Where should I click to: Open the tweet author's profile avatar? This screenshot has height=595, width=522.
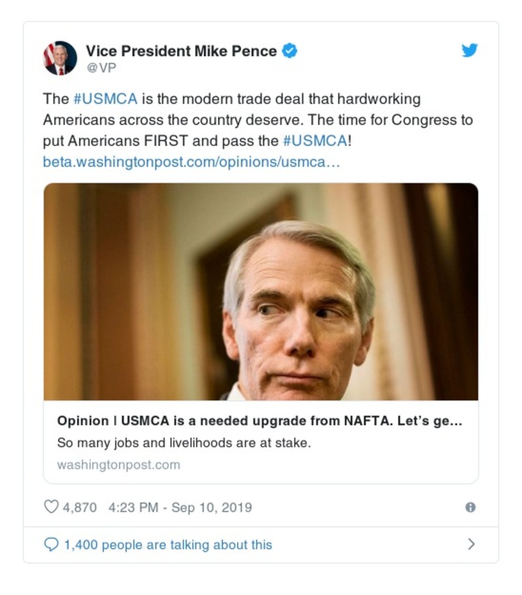(x=60, y=58)
